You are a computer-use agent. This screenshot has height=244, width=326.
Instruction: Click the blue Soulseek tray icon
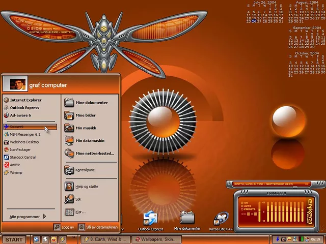tap(277, 239)
